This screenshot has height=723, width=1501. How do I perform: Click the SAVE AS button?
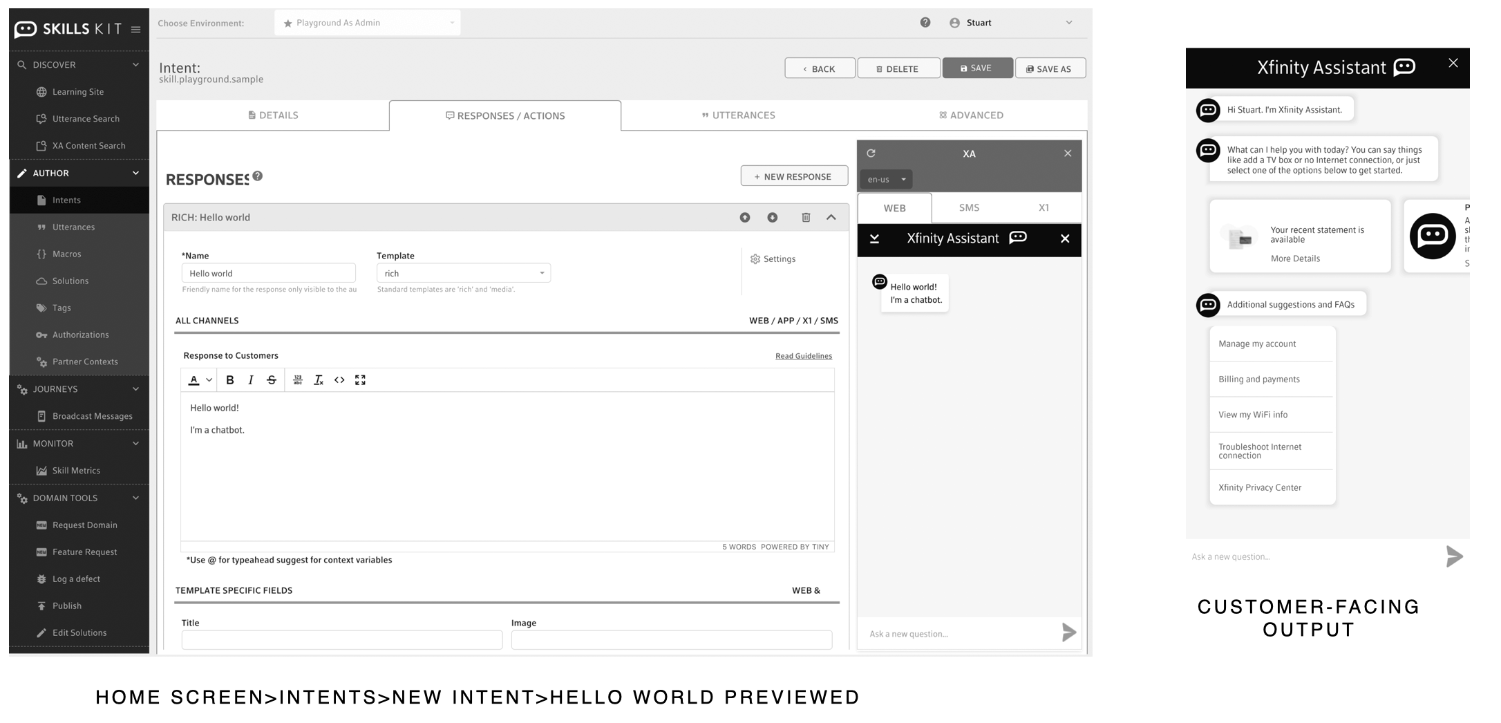[x=1050, y=68]
